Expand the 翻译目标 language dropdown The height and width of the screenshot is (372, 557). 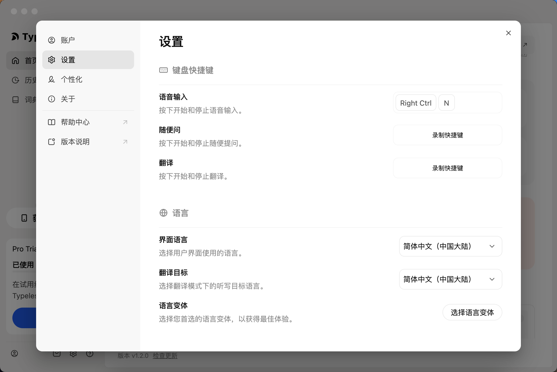[450, 279]
